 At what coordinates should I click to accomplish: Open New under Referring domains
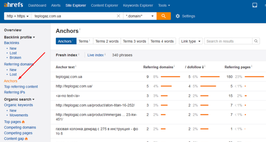(13, 70)
